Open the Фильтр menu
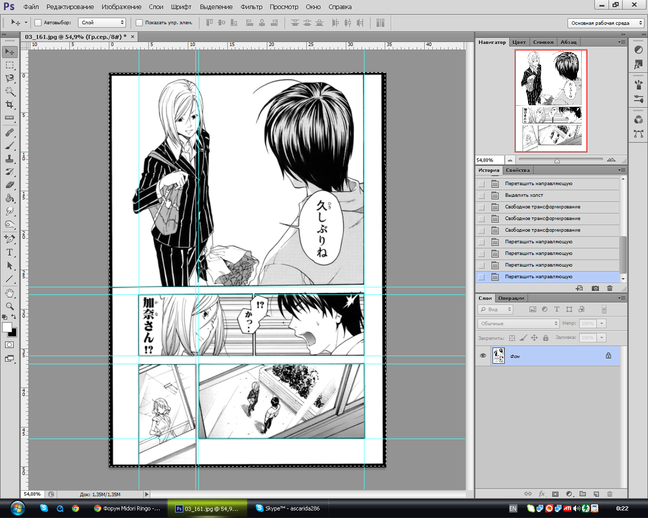Screen dimensions: 648x518 pos(252,7)
